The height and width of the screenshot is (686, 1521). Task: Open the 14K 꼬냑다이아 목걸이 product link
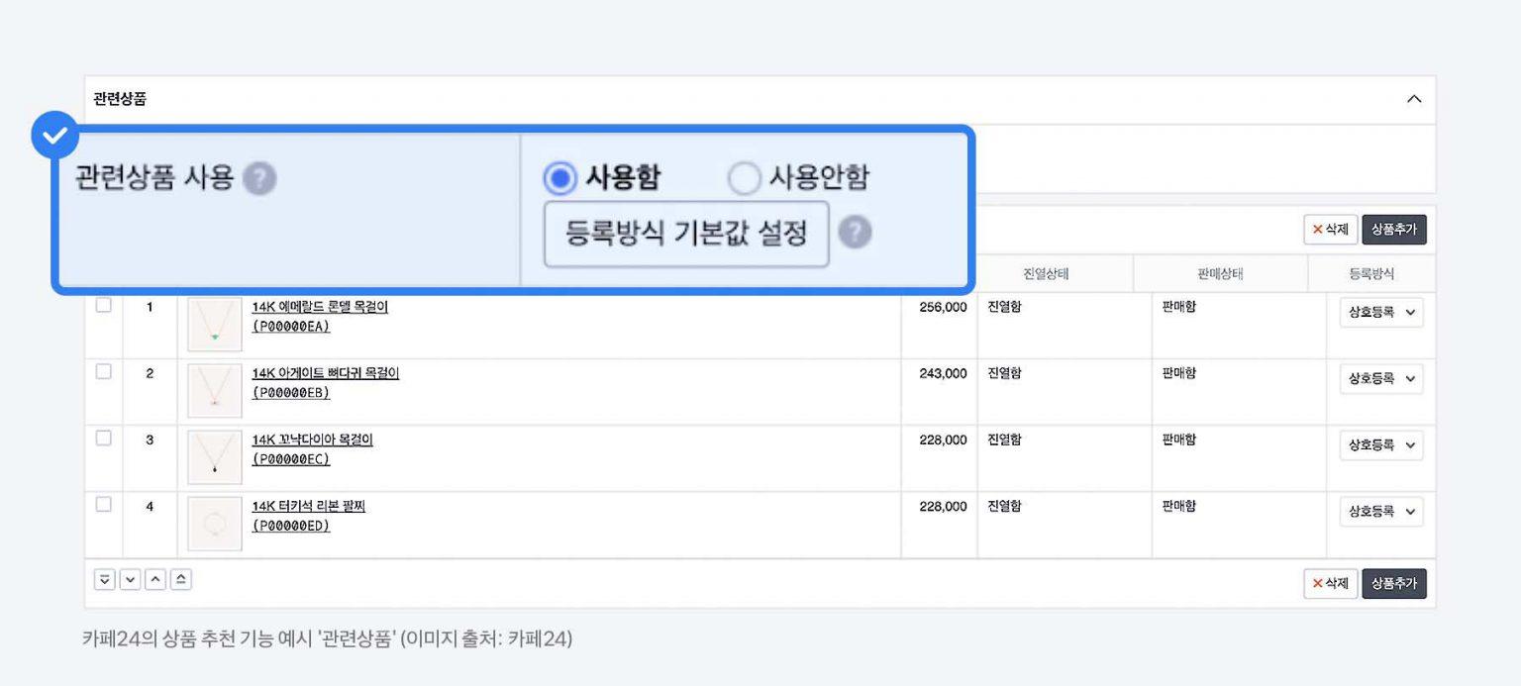tap(312, 441)
